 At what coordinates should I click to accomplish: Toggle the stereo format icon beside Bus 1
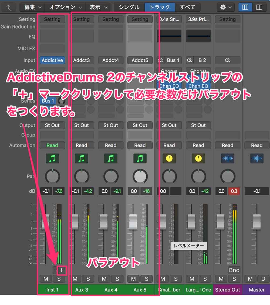click(161, 60)
